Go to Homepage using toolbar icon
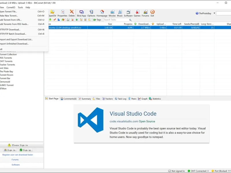The height and width of the screenshot is (173, 231). (x=102, y=13)
